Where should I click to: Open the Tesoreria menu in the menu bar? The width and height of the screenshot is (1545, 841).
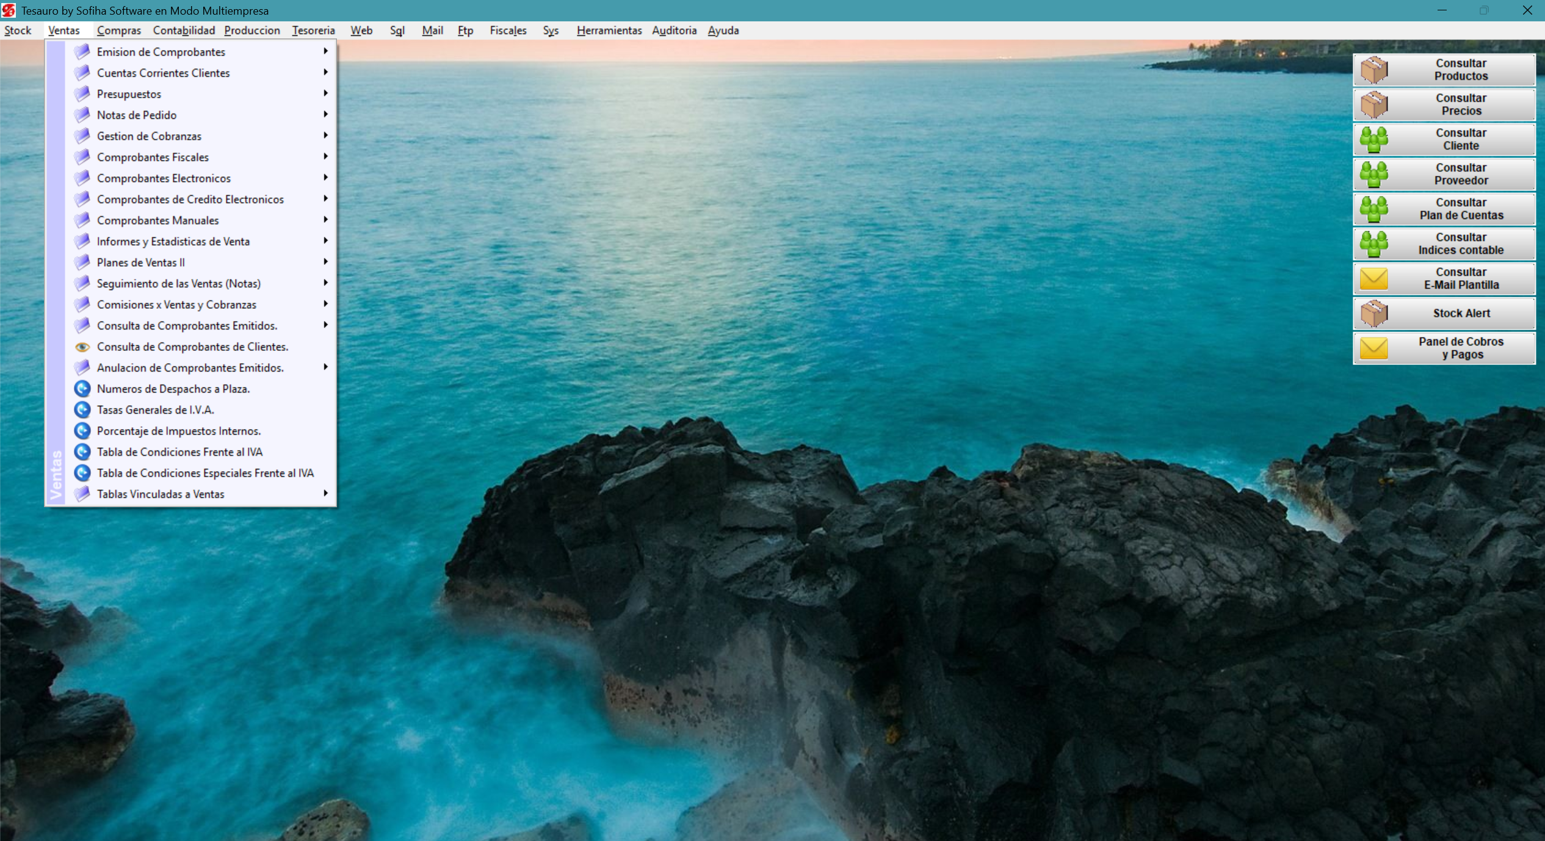(x=313, y=31)
